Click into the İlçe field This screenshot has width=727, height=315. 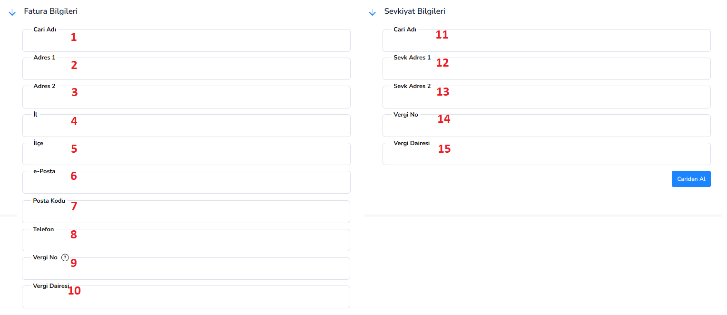[187, 154]
